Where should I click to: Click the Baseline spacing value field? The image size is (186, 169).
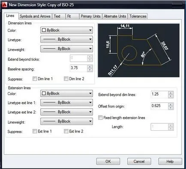tap(78, 68)
